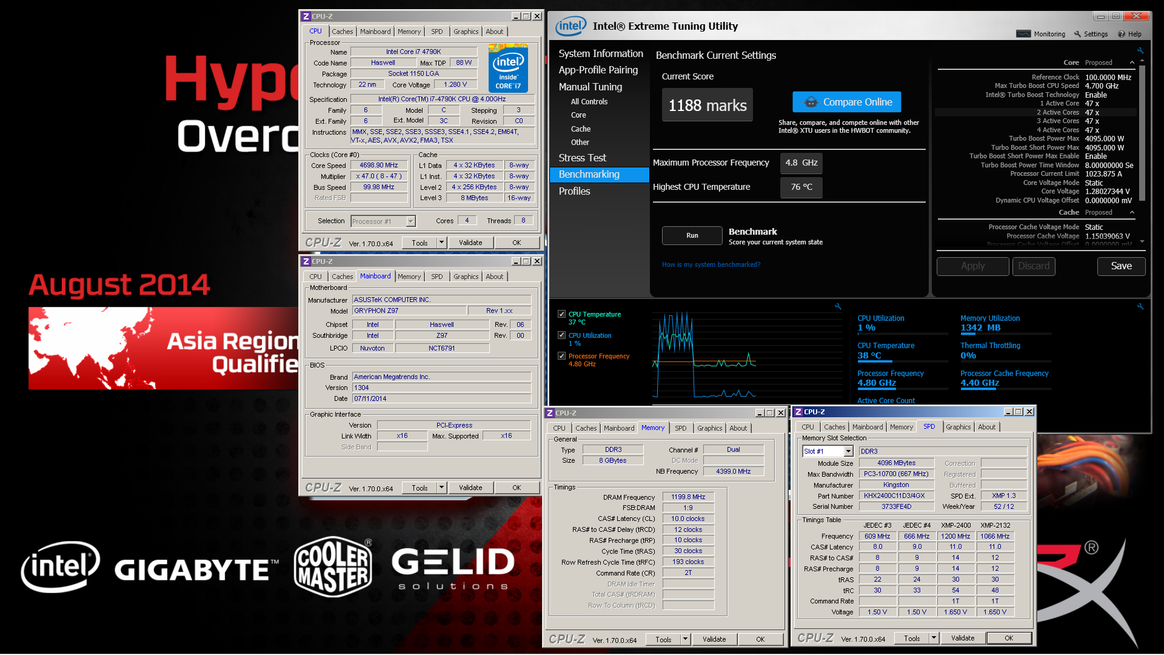Open Tools dropdown arrow in SPD window
Viewport: 1164px width, 655px height.
[934, 638]
